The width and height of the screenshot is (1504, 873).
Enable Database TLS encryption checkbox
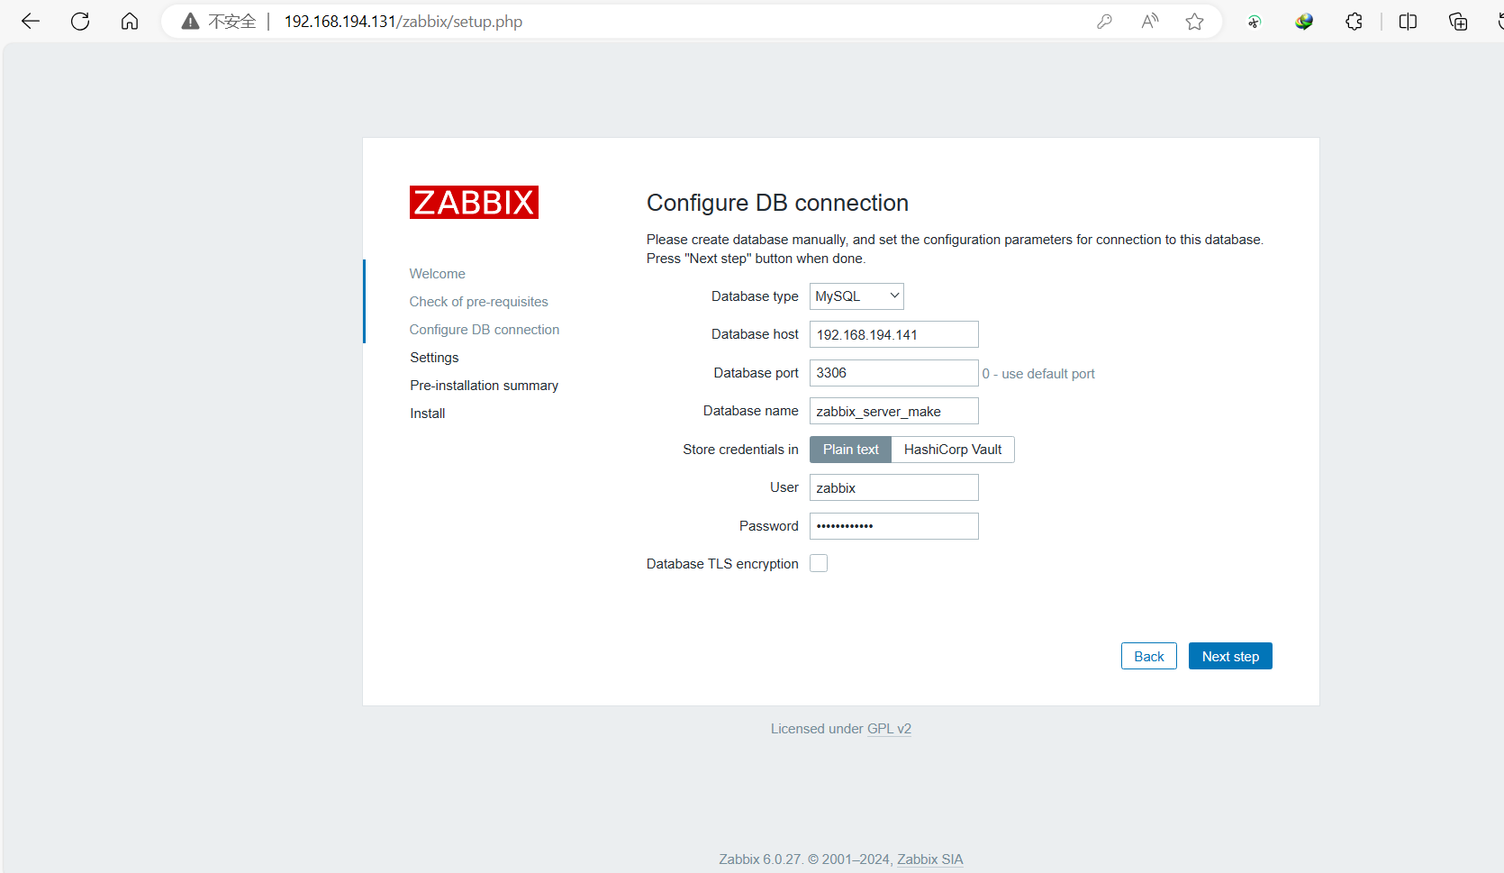click(819, 563)
